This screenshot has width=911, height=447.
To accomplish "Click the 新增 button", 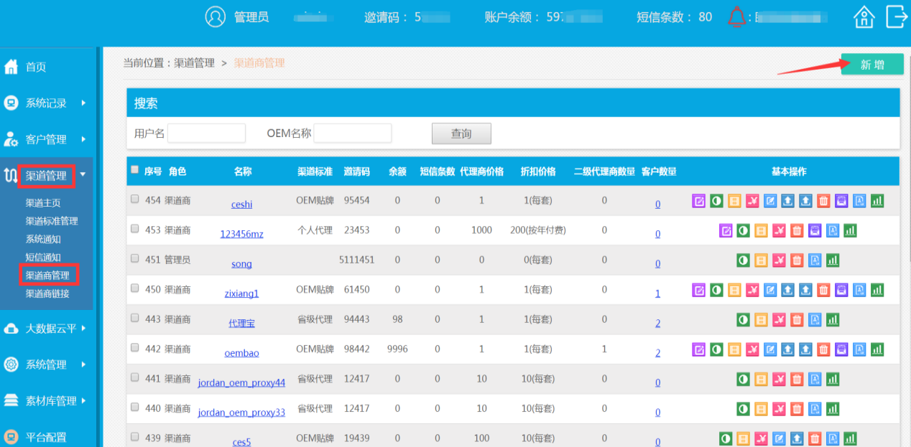I will click(x=872, y=65).
